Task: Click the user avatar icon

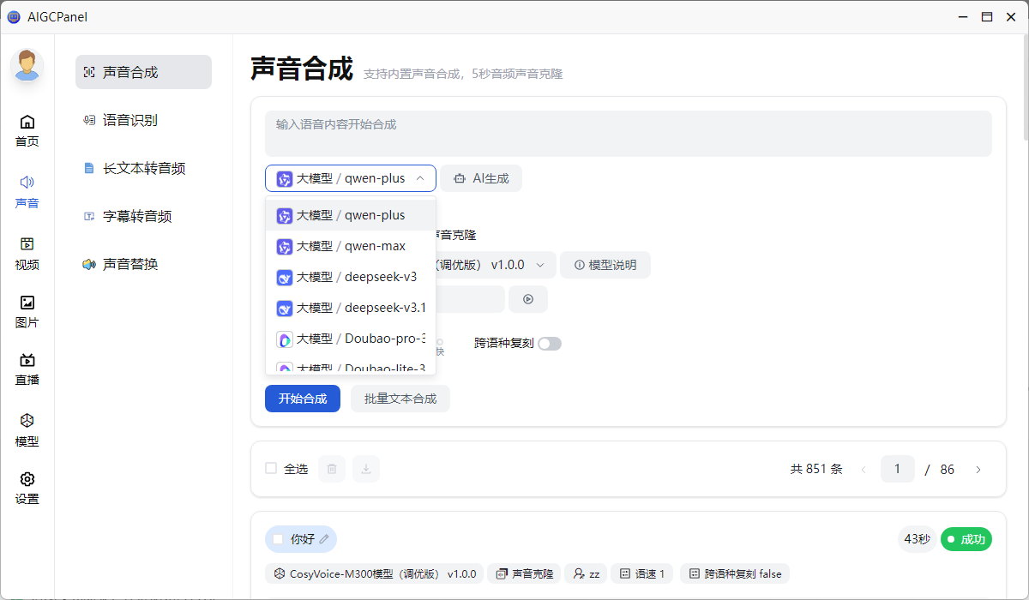Action: pos(27,66)
